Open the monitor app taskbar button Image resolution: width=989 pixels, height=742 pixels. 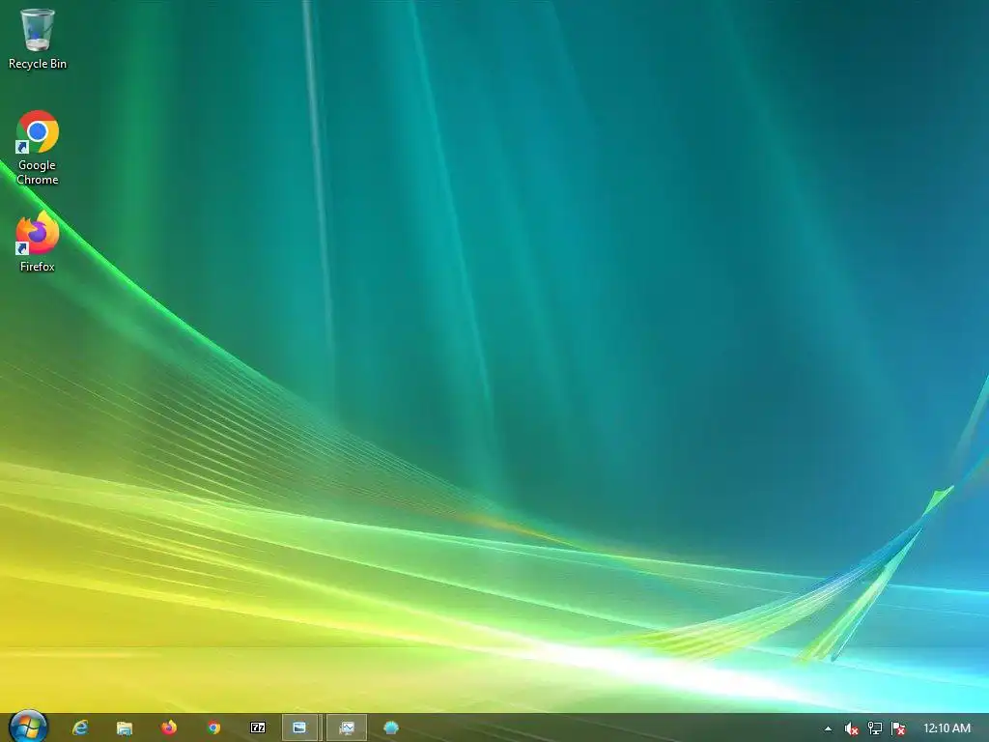point(347,728)
